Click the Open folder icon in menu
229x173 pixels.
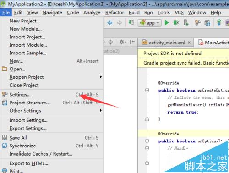[5, 69]
